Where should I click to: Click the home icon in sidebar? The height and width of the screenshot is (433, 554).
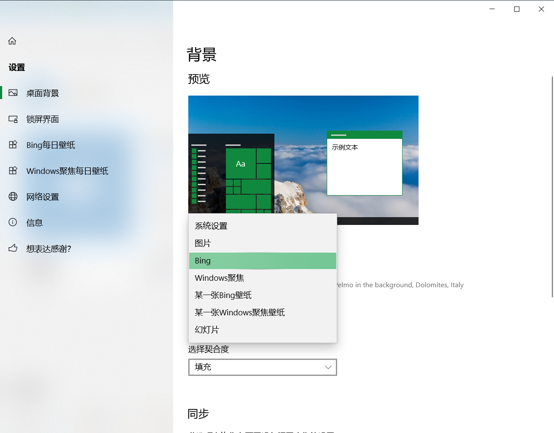(12, 41)
